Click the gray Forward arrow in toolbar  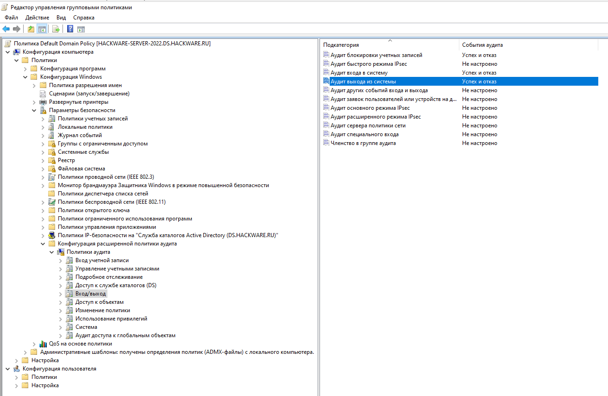coord(17,29)
